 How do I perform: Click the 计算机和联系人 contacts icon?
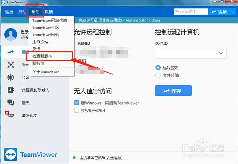click(11, 90)
